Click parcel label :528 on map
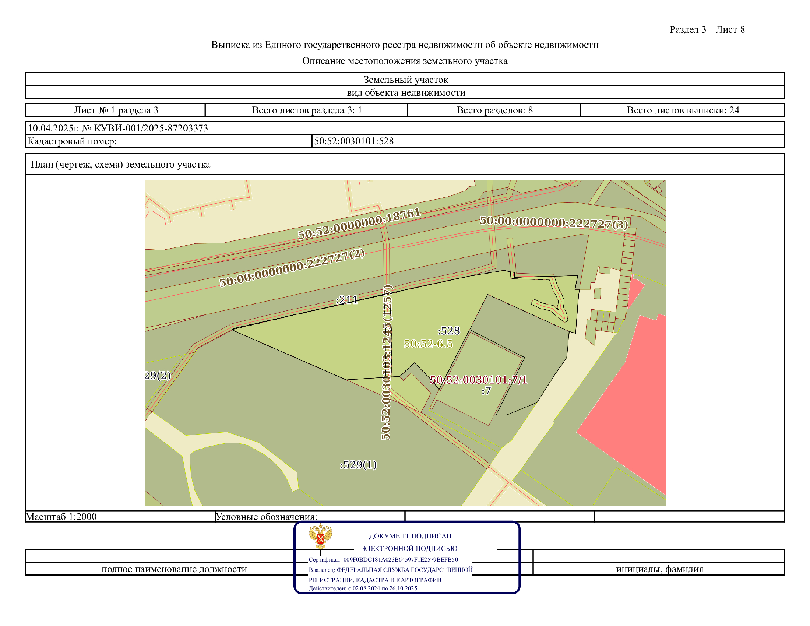Image resolution: width=810 pixels, height=626 pixels. 448,330
